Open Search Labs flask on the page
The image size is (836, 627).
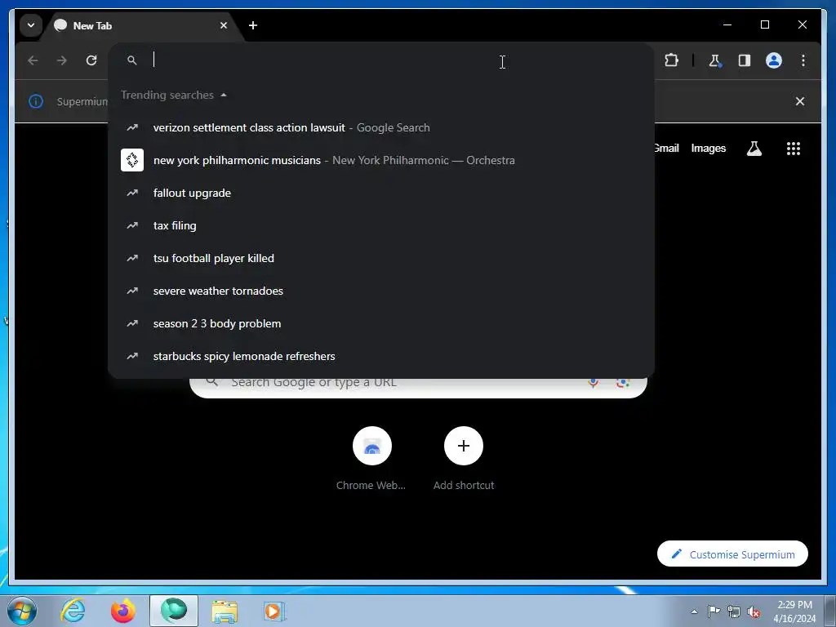[754, 149]
